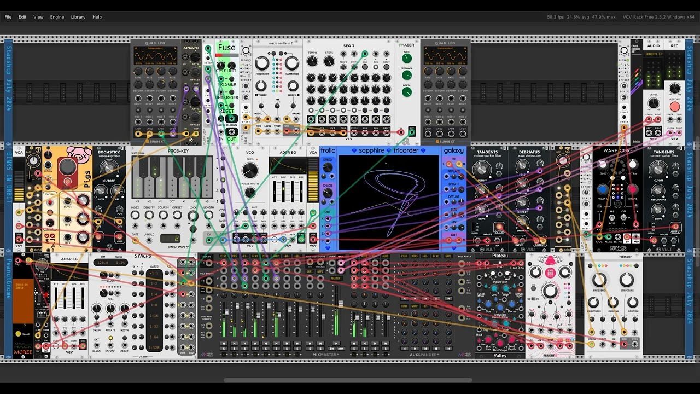Click the Audio module LEVEL knob
Screen dimensions: 700x394
coord(654,104)
